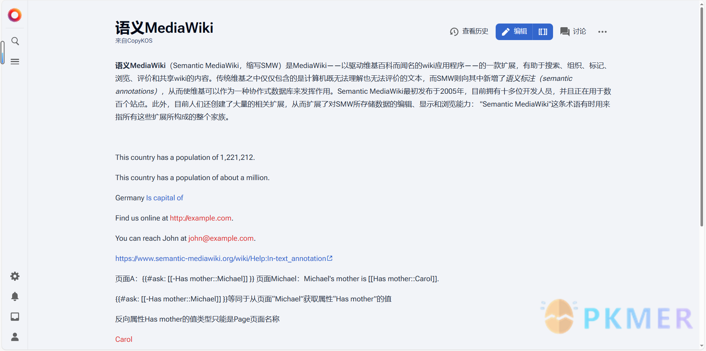Click the edit source brackets button
The image size is (706, 351).
click(x=543, y=32)
